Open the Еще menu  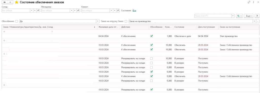(249, 16)
